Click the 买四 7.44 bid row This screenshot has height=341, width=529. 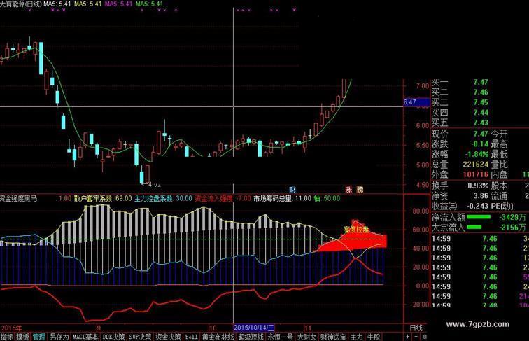tap(460, 113)
